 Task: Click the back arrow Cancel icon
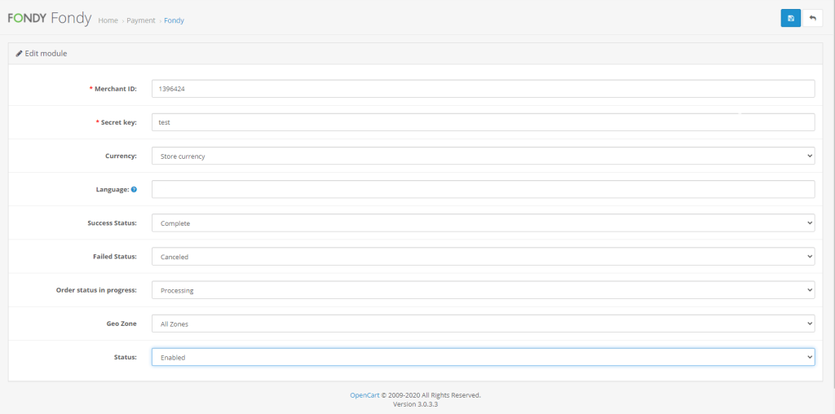pyautogui.click(x=812, y=18)
